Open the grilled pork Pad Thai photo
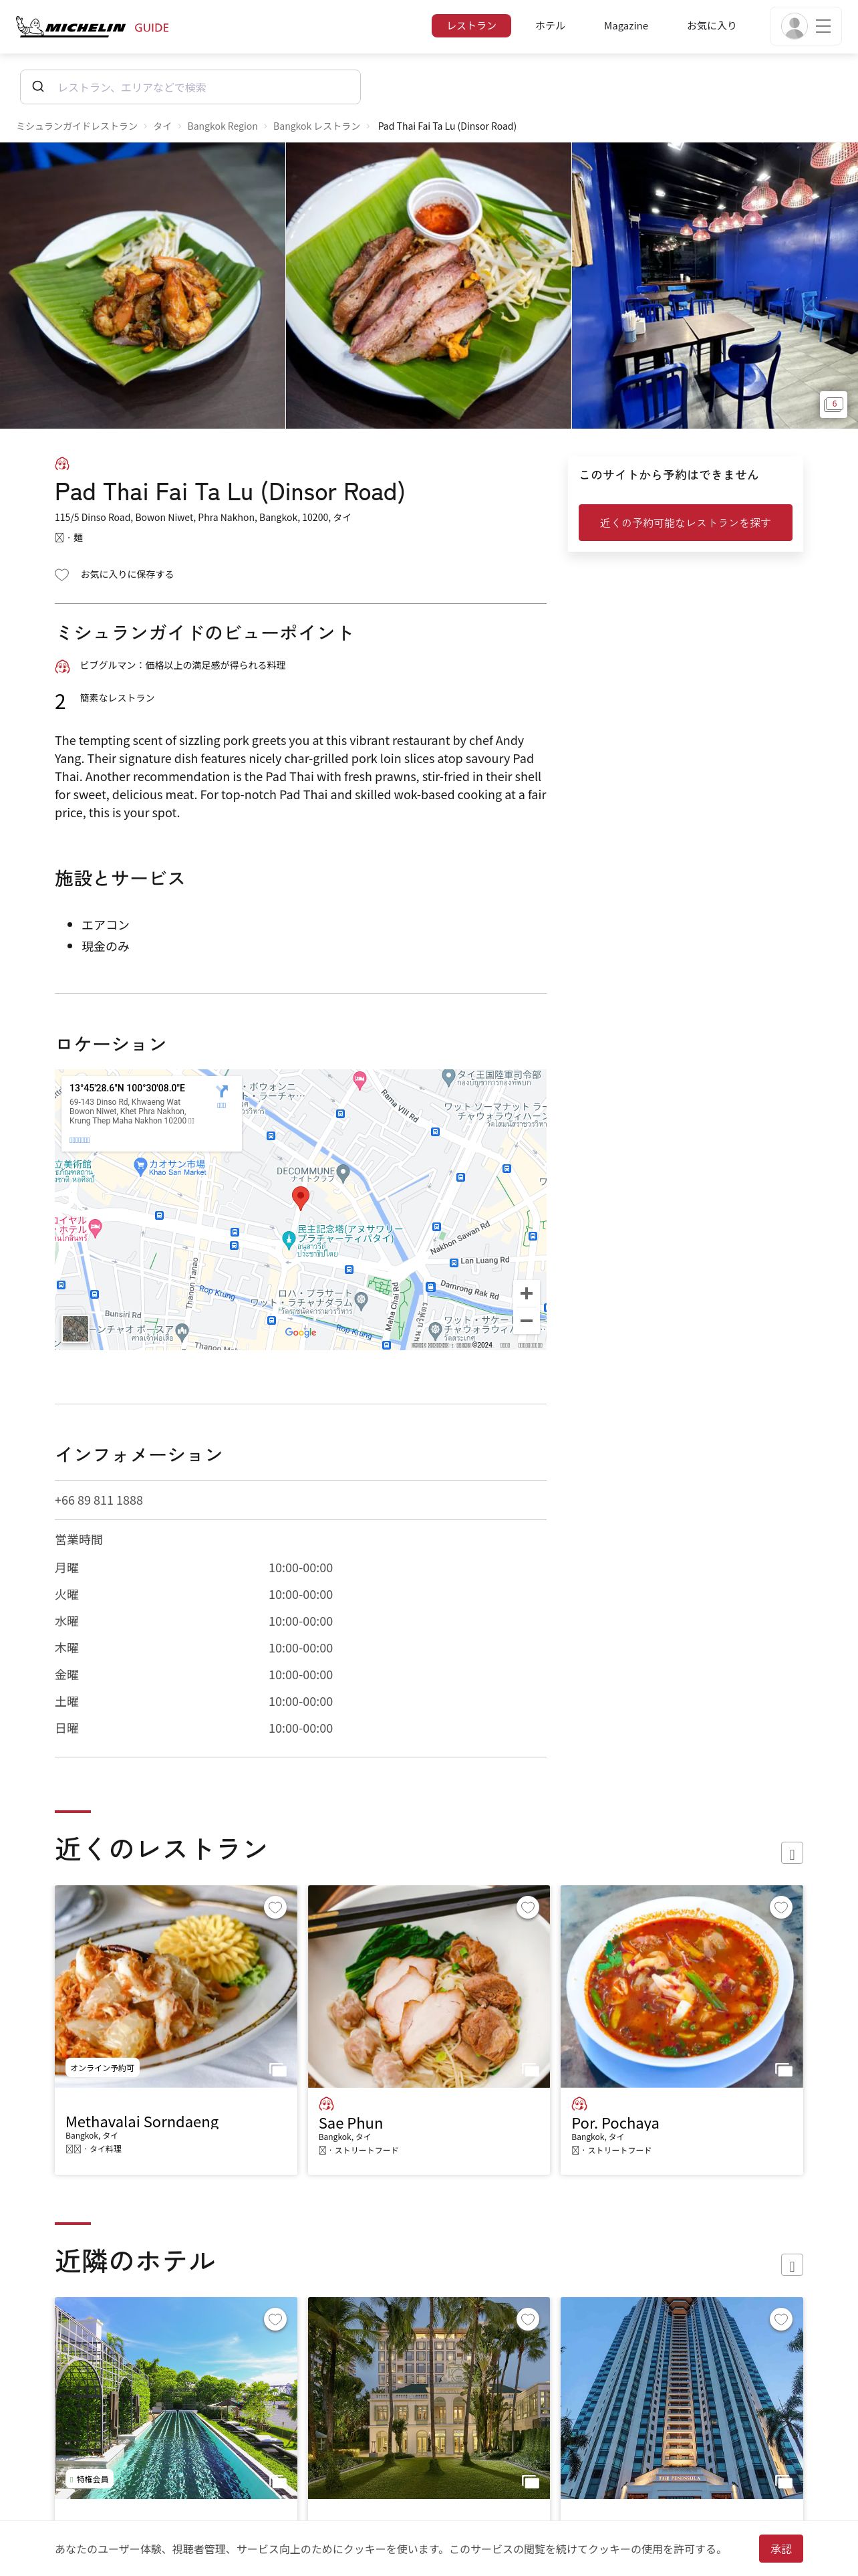This screenshot has height=2576, width=858. 428,286
